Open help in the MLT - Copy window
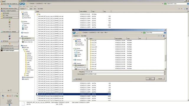Viewport: 189px width, 106px height. point(187,9)
